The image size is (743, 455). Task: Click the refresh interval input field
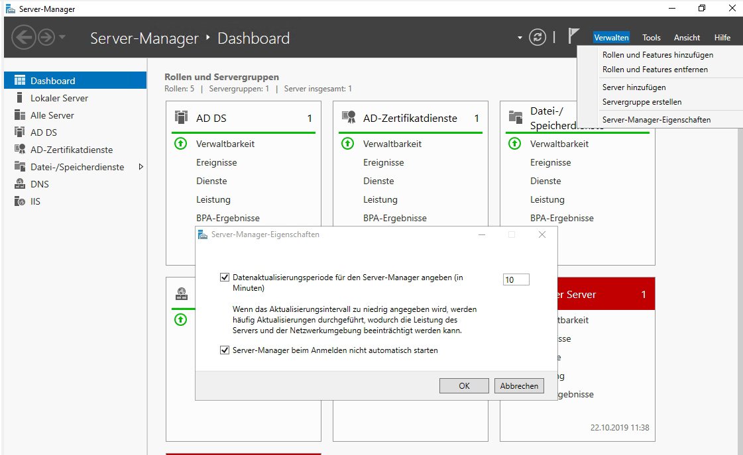click(516, 279)
